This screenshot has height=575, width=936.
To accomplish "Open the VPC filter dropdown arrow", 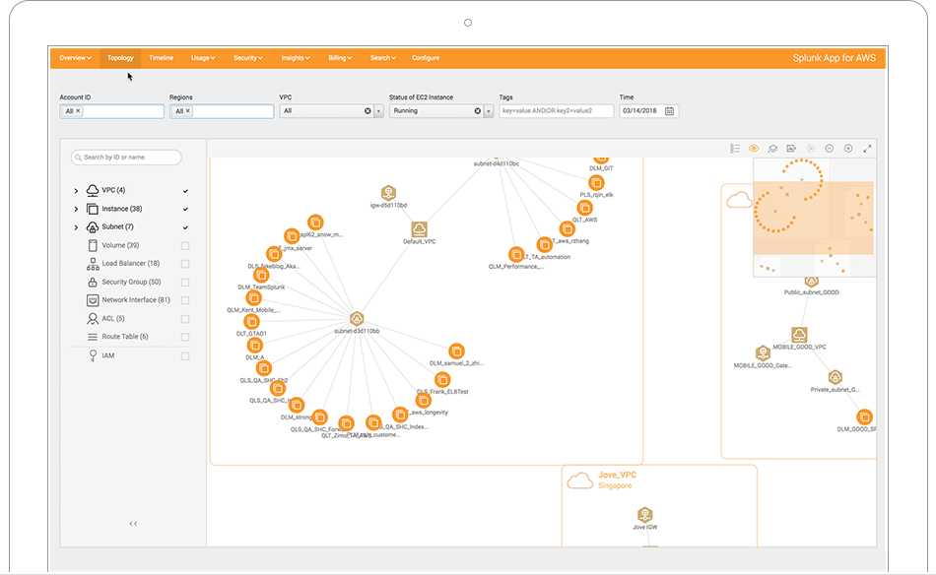I will click(378, 111).
